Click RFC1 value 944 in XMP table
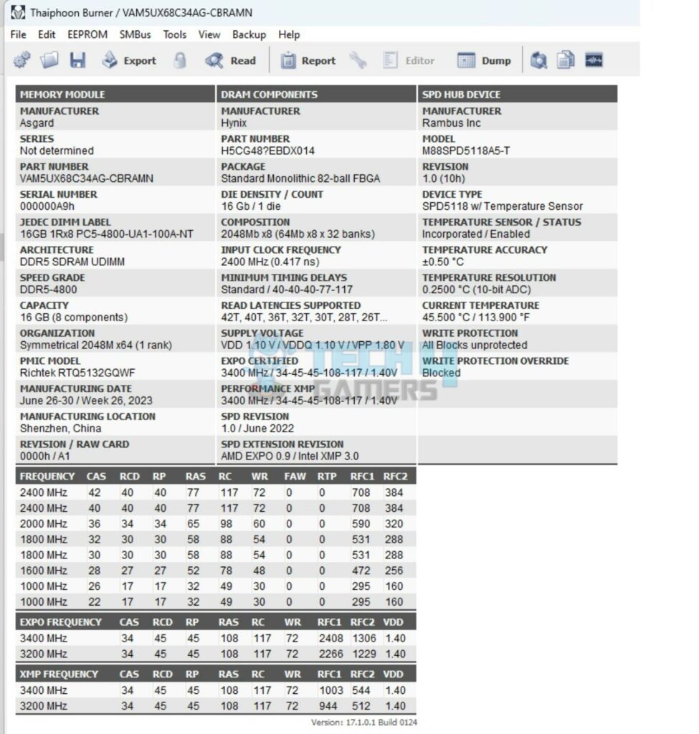 pyautogui.click(x=328, y=706)
